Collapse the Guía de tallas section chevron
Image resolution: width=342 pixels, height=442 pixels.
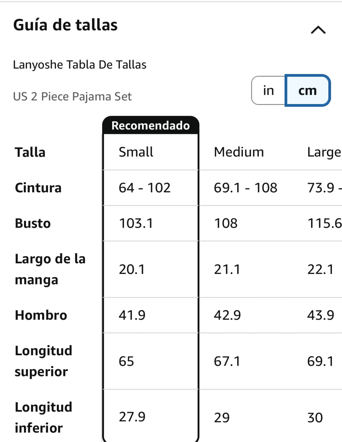(318, 30)
